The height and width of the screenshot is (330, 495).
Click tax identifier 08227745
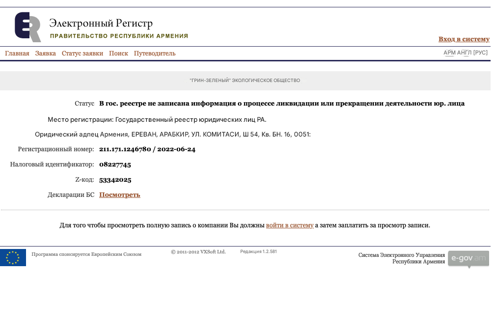[x=115, y=165]
